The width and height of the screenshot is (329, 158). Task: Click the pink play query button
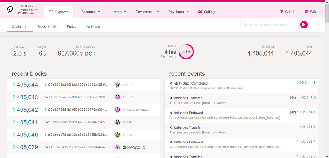tap(304, 25)
